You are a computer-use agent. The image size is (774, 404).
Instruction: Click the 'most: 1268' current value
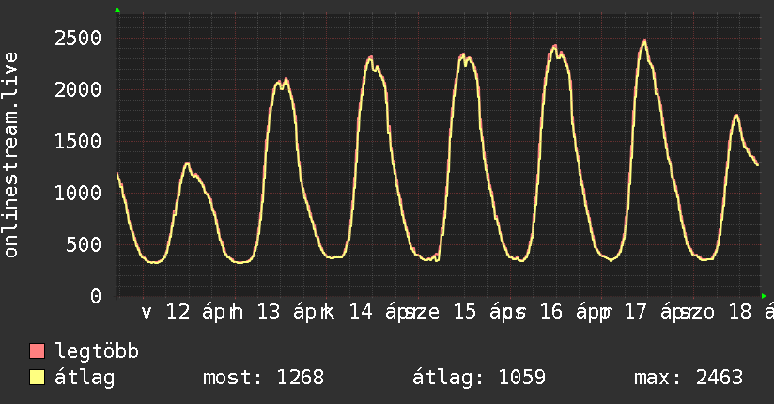263,379
